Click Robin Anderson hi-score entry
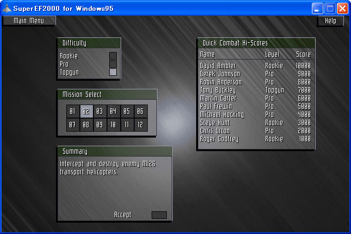 tap(255, 82)
